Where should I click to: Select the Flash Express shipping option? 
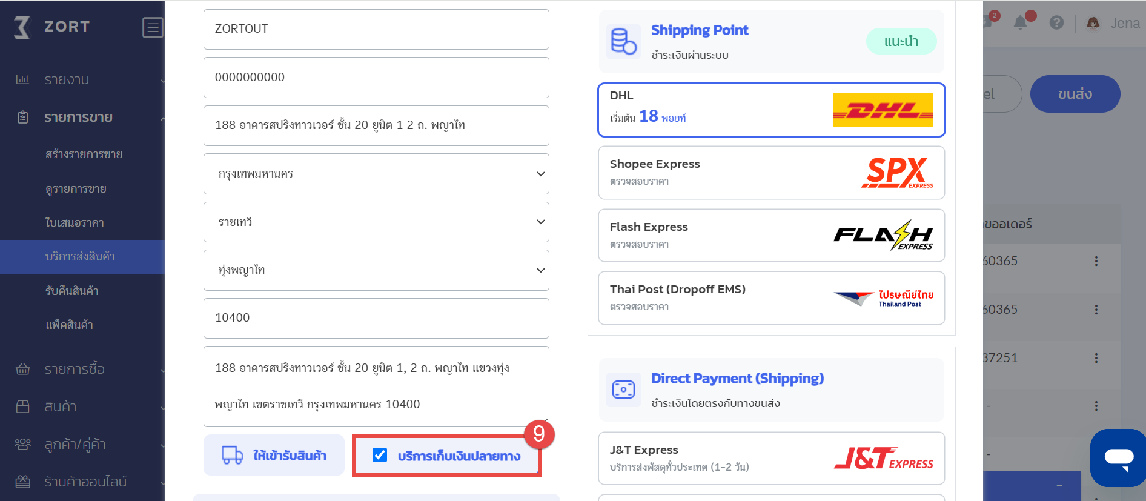point(772,236)
